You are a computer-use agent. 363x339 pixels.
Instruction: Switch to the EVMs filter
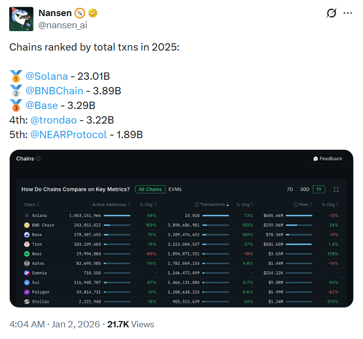point(175,189)
